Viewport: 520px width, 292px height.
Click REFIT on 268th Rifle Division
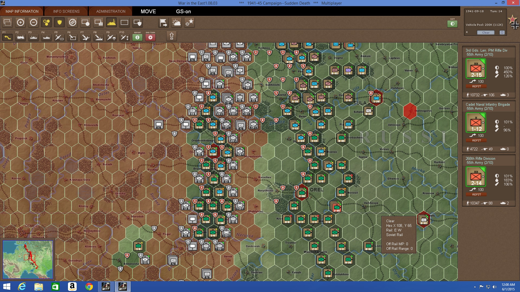coord(476,195)
